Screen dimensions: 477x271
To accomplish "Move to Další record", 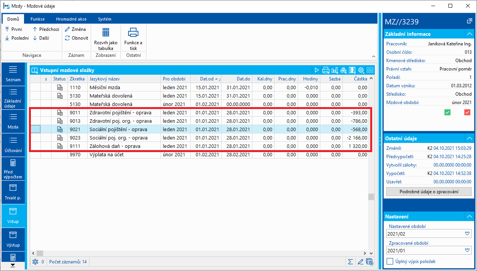I will click(40, 38).
